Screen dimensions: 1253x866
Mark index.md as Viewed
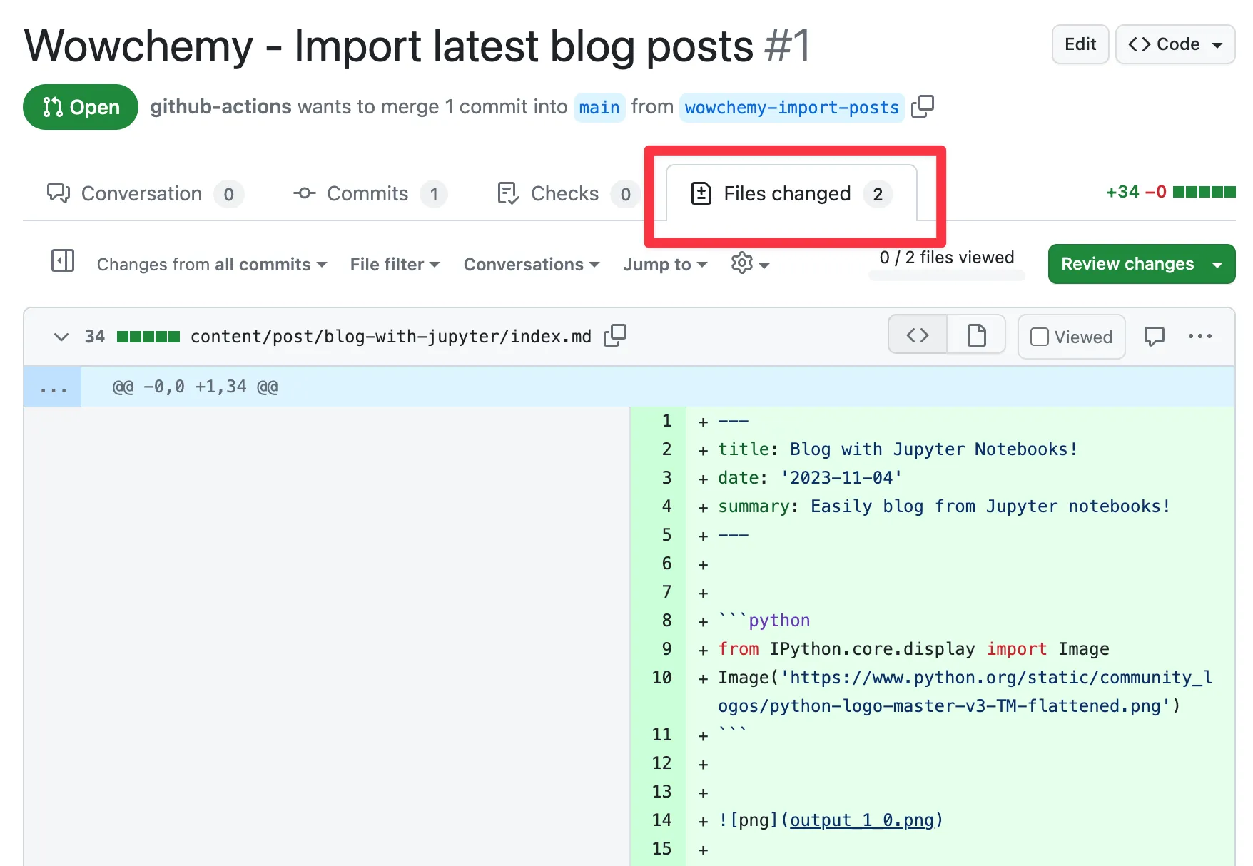pos(1070,336)
